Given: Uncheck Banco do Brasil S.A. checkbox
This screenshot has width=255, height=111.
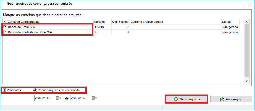Looking at the screenshot, I should [5, 27].
